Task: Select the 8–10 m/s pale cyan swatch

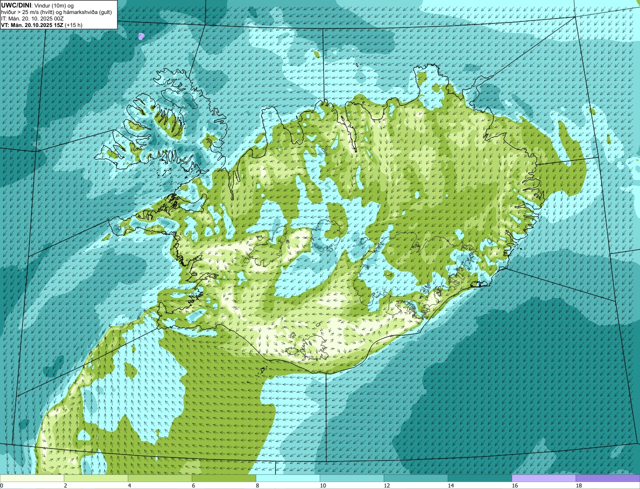Action: (288, 478)
